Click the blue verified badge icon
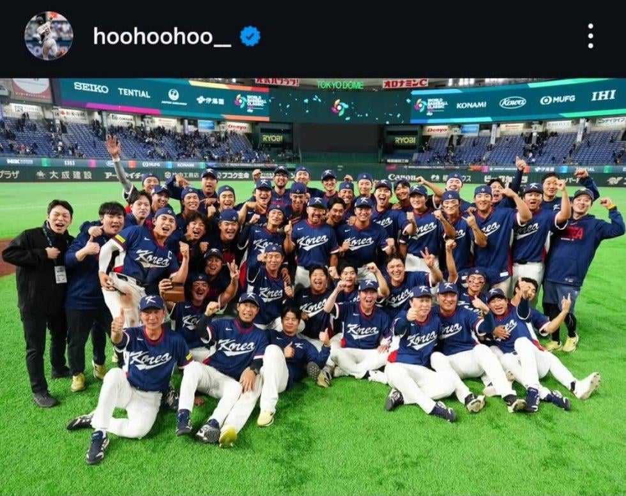The width and height of the screenshot is (626, 496). 250,36
